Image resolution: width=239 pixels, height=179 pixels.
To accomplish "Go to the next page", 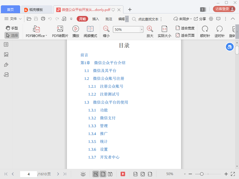I will point(58,174).
